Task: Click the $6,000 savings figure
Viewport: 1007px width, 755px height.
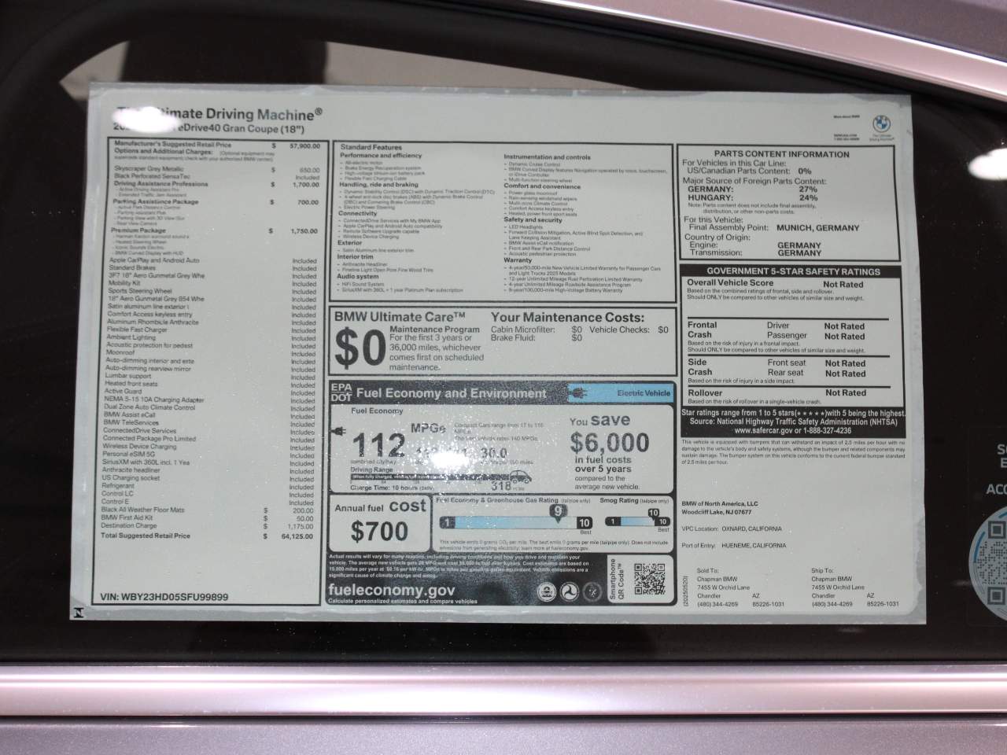Action: pos(610,442)
